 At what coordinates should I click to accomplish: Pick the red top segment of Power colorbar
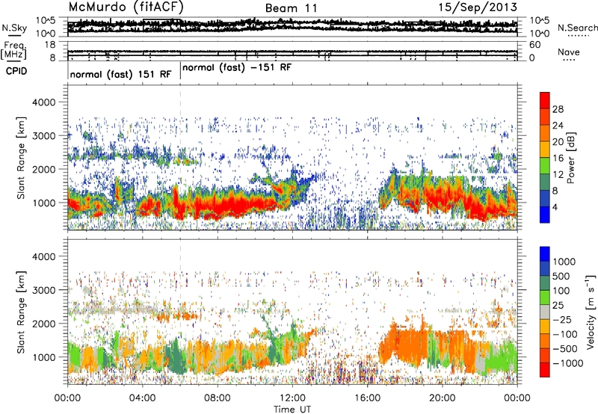(545, 101)
